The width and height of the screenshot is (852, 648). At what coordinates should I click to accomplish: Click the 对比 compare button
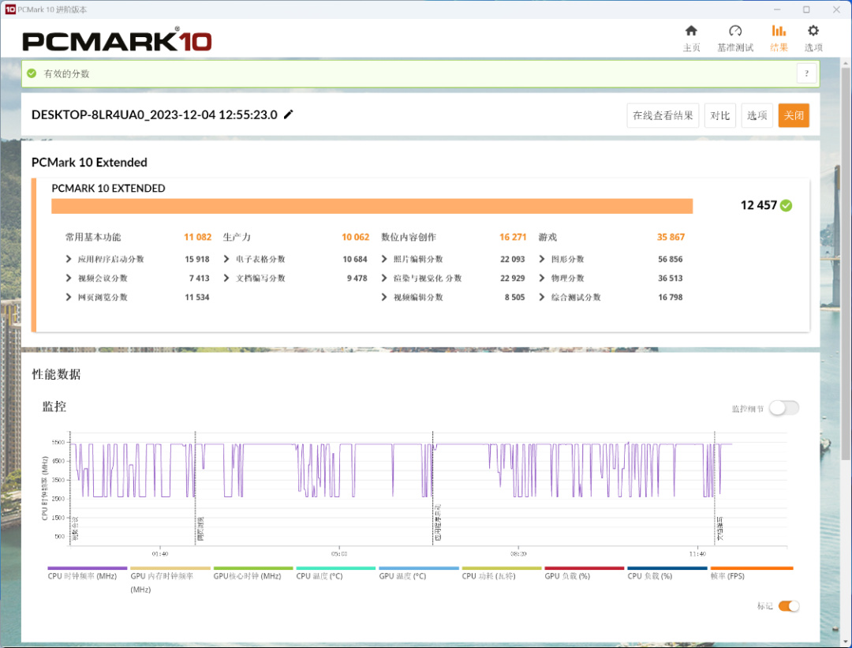pos(720,115)
